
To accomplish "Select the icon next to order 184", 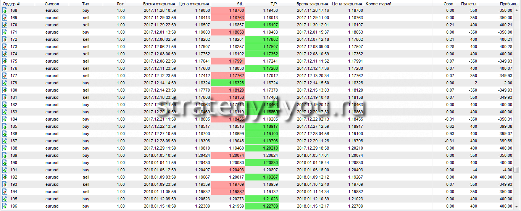I will pos(5,119).
